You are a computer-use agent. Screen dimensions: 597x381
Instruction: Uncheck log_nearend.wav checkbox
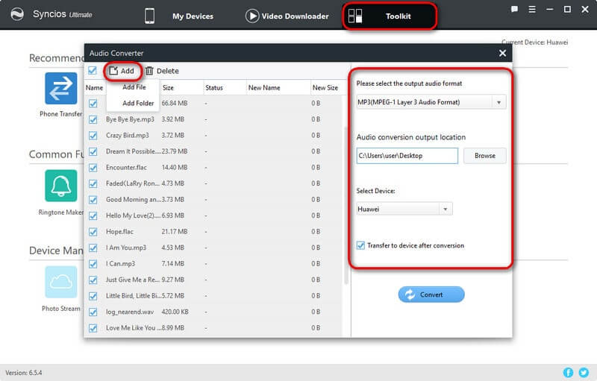tap(93, 312)
